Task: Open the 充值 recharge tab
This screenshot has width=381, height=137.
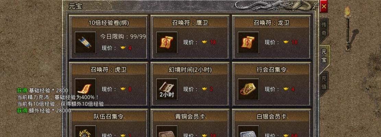Action: pos(324,83)
